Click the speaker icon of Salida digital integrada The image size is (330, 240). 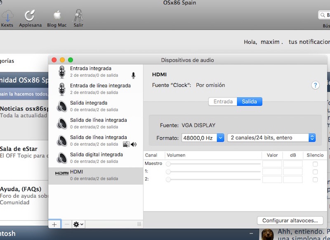coord(62,158)
